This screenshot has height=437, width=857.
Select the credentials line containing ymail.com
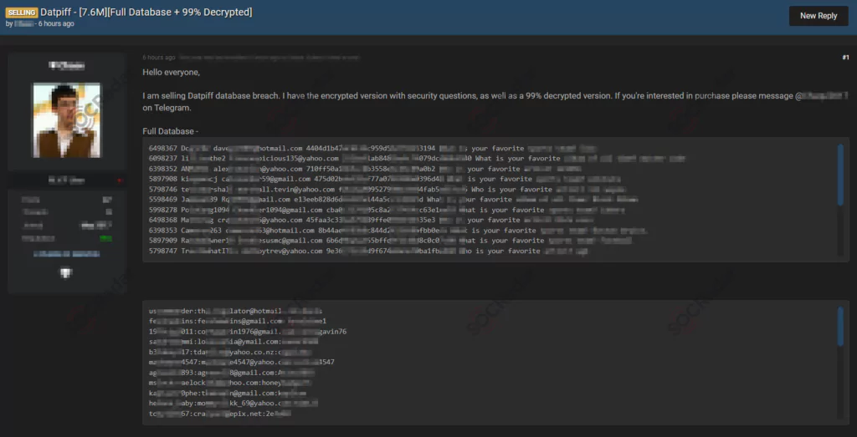coord(233,342)
